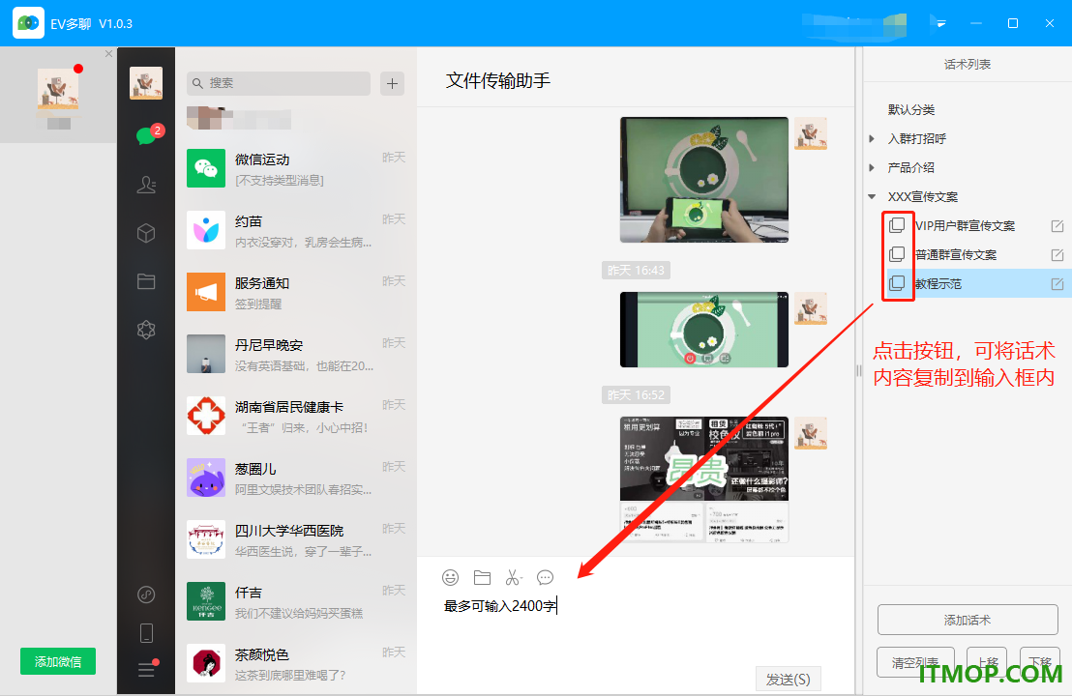This screenshot has width=1072, height=696.
Task: Open the third sent image of rental ads
Action: pos(704,479)
